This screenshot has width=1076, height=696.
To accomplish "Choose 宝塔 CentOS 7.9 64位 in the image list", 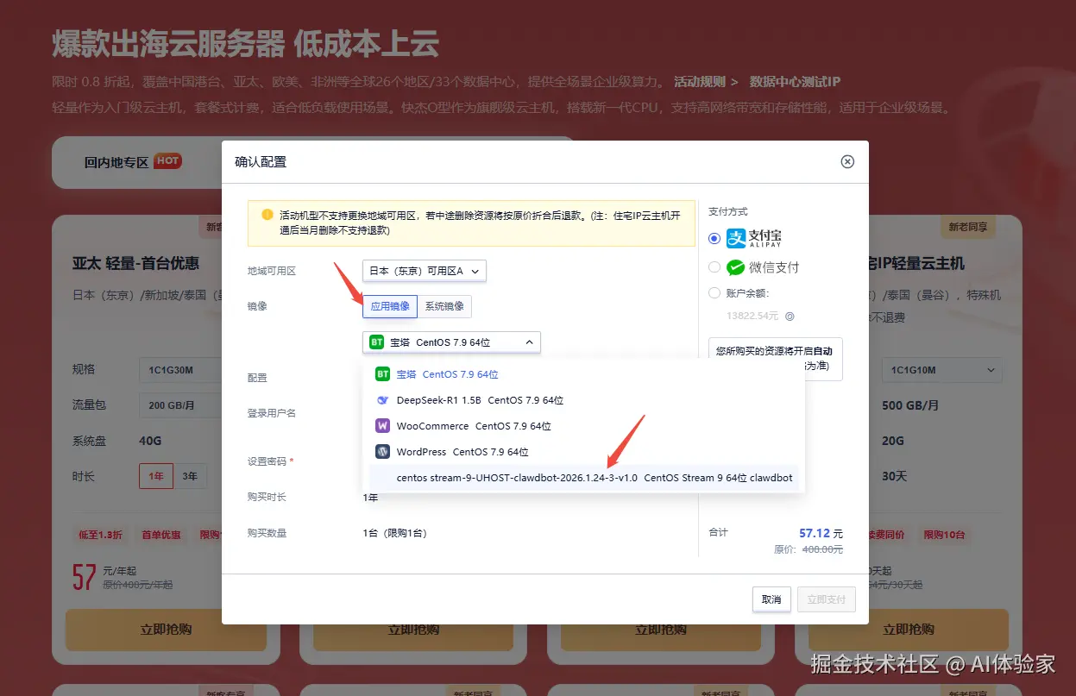I will [583, 374].
